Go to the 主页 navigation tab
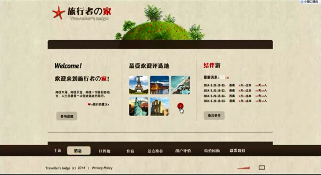This screenshot has width=321, height=175. (57, 151)
